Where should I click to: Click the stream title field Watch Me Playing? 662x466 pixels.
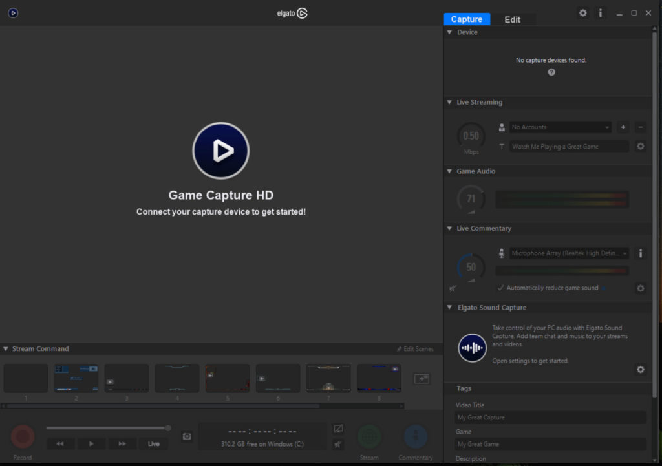(x=569, y=147)
